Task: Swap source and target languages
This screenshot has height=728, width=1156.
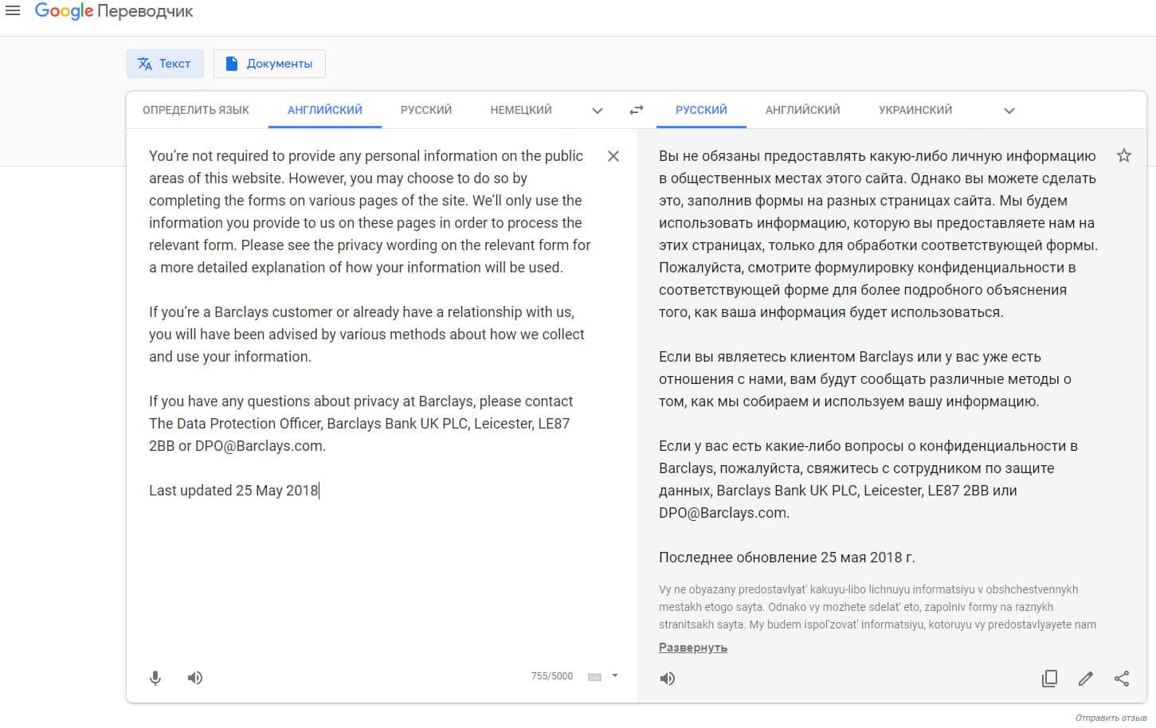Action: (x=636, y=111)
